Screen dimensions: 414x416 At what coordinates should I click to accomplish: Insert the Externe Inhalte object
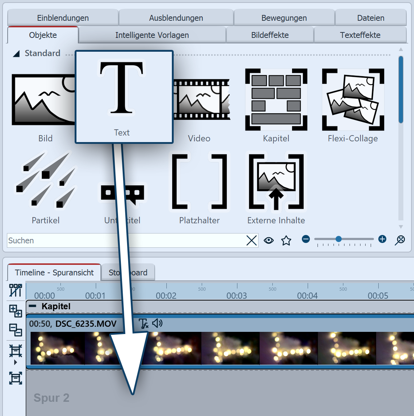(x=276, y=182)
